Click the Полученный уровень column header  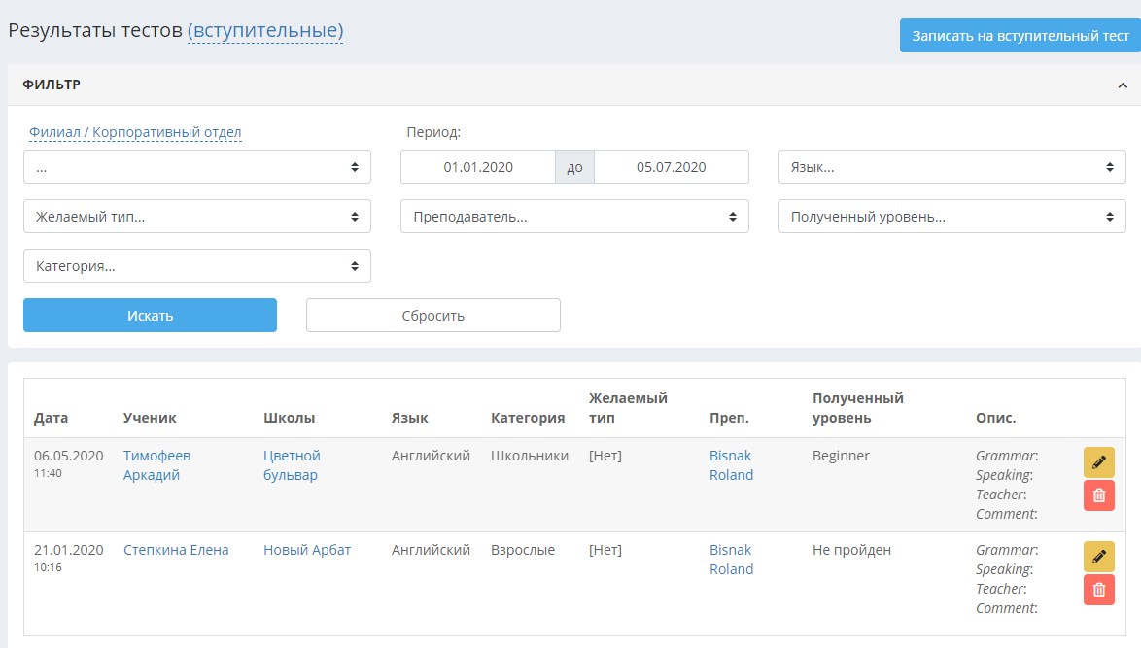click(858, 408)
